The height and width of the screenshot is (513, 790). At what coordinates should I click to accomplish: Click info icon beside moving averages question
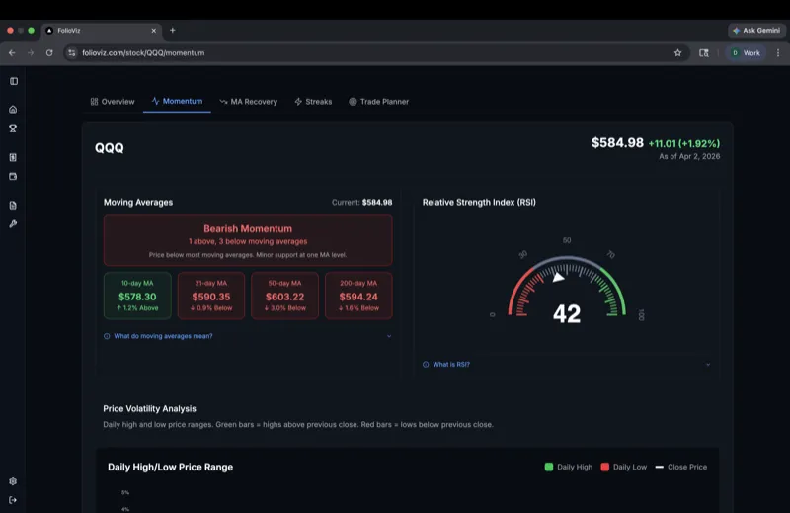tap(107, 336)
